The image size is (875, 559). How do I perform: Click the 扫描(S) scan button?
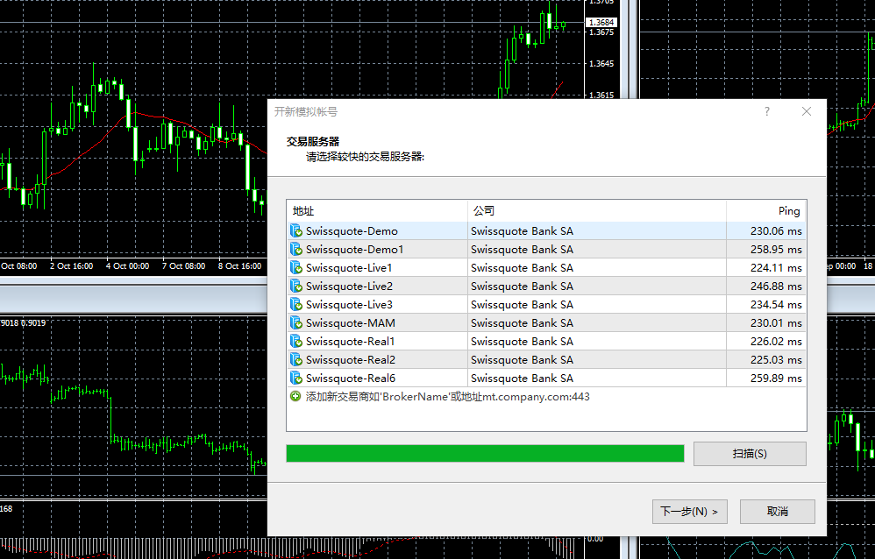click(x=750, y=454)
